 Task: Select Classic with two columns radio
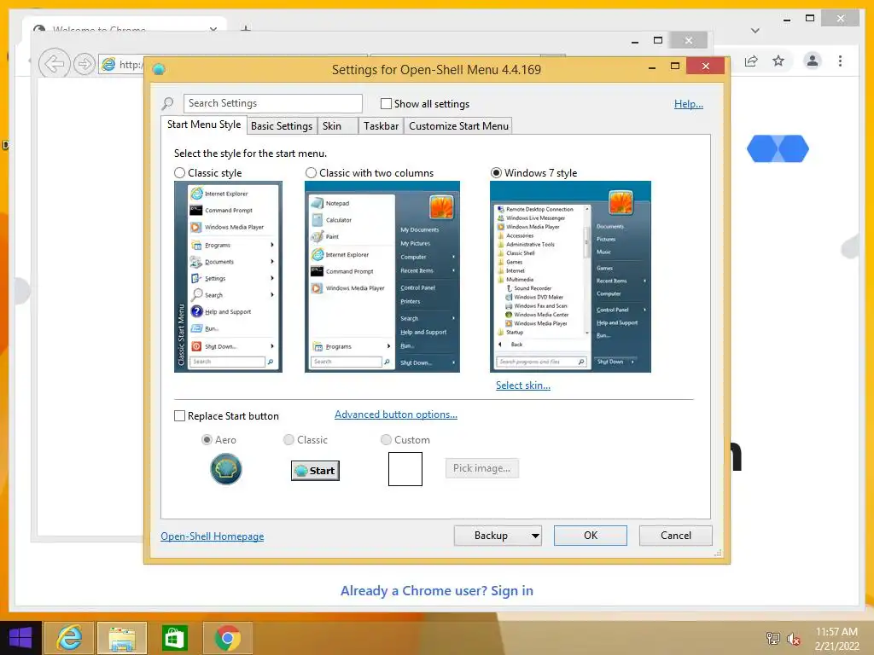(x=311, y=172)
